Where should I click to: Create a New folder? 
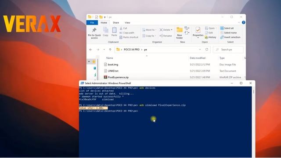click(x=180, y=33)
